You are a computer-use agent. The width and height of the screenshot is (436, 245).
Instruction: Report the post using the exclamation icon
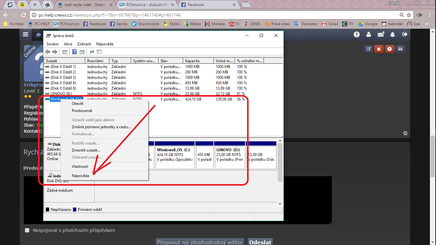pos(389,49)
